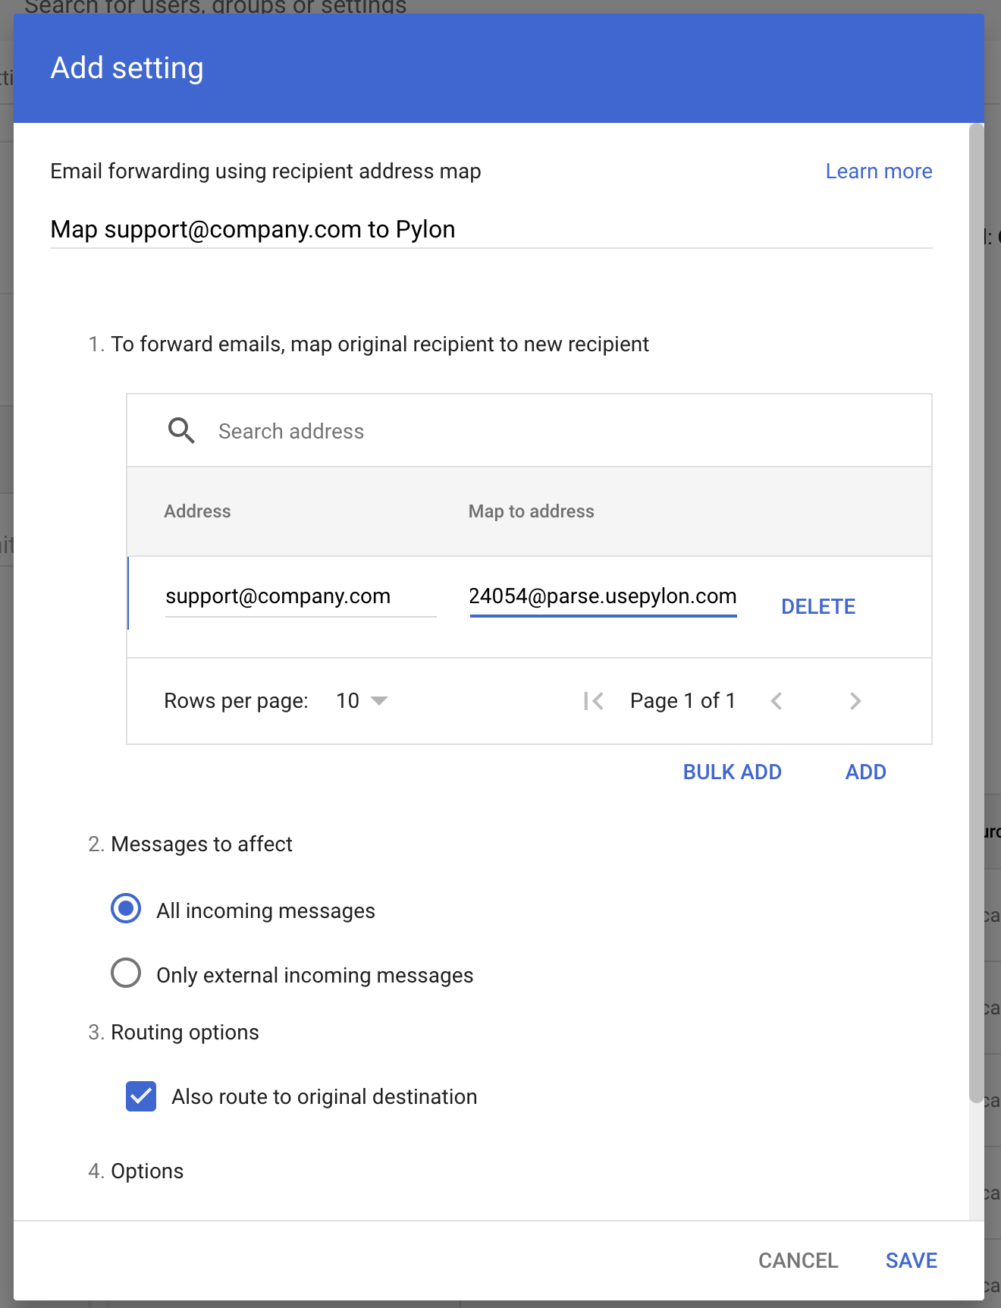Open Rows per page dropdown

[x=362, y=701]
